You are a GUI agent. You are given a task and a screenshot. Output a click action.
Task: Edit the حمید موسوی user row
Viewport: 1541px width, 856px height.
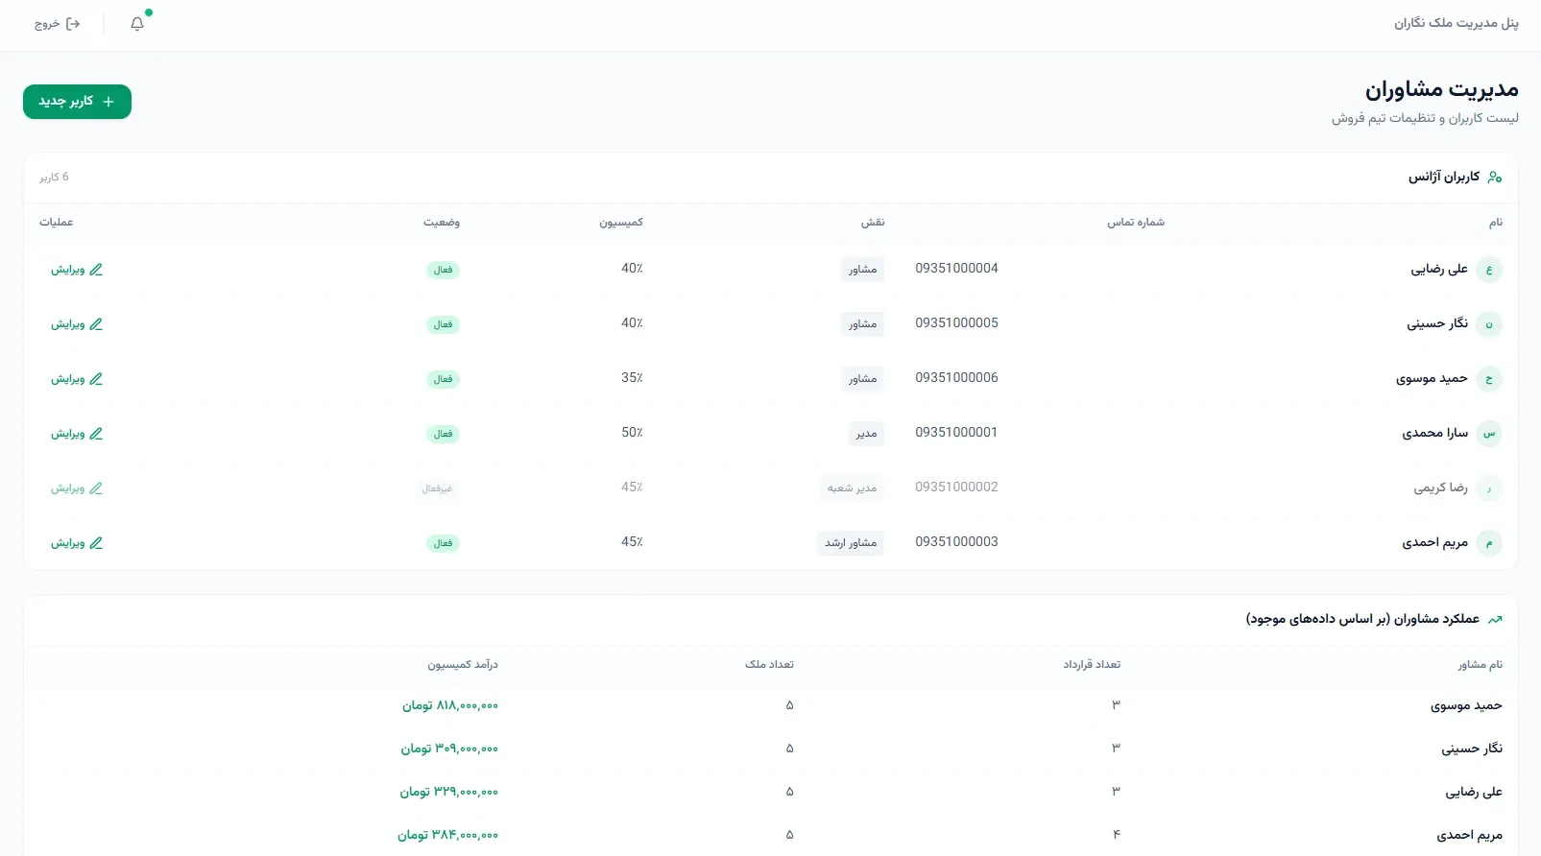pyautogui.click(x=77, y=379)
